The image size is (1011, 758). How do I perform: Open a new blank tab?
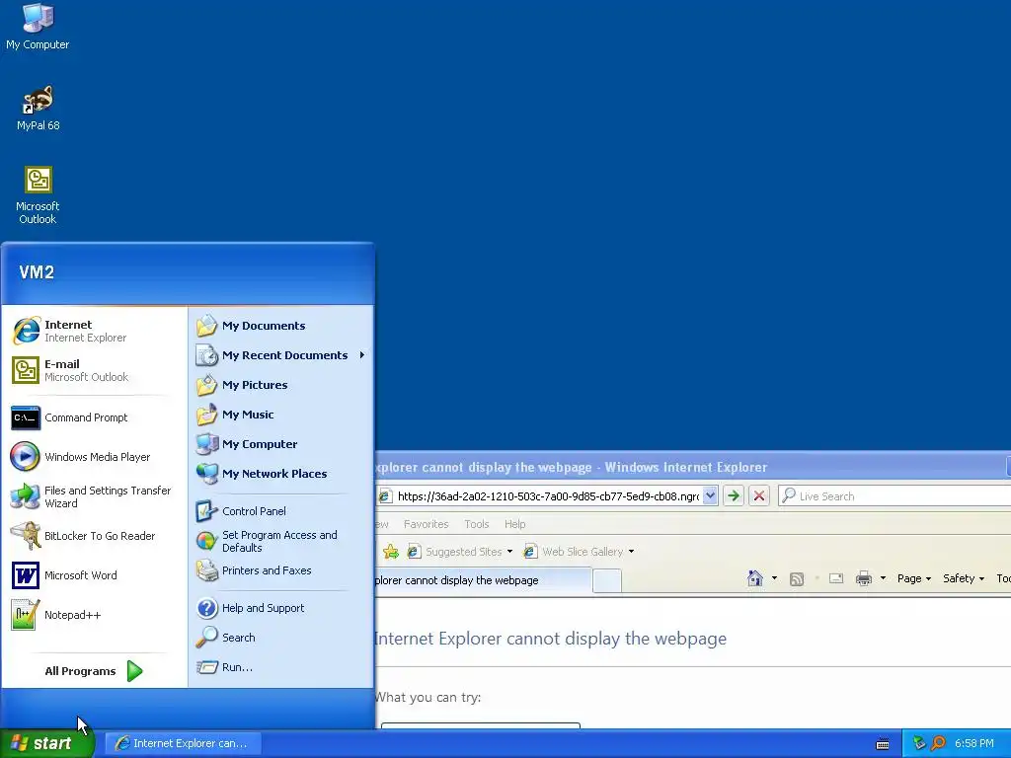[x=607, y=580]
